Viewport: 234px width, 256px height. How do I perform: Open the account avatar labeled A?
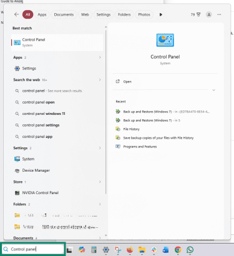(209, 14)
